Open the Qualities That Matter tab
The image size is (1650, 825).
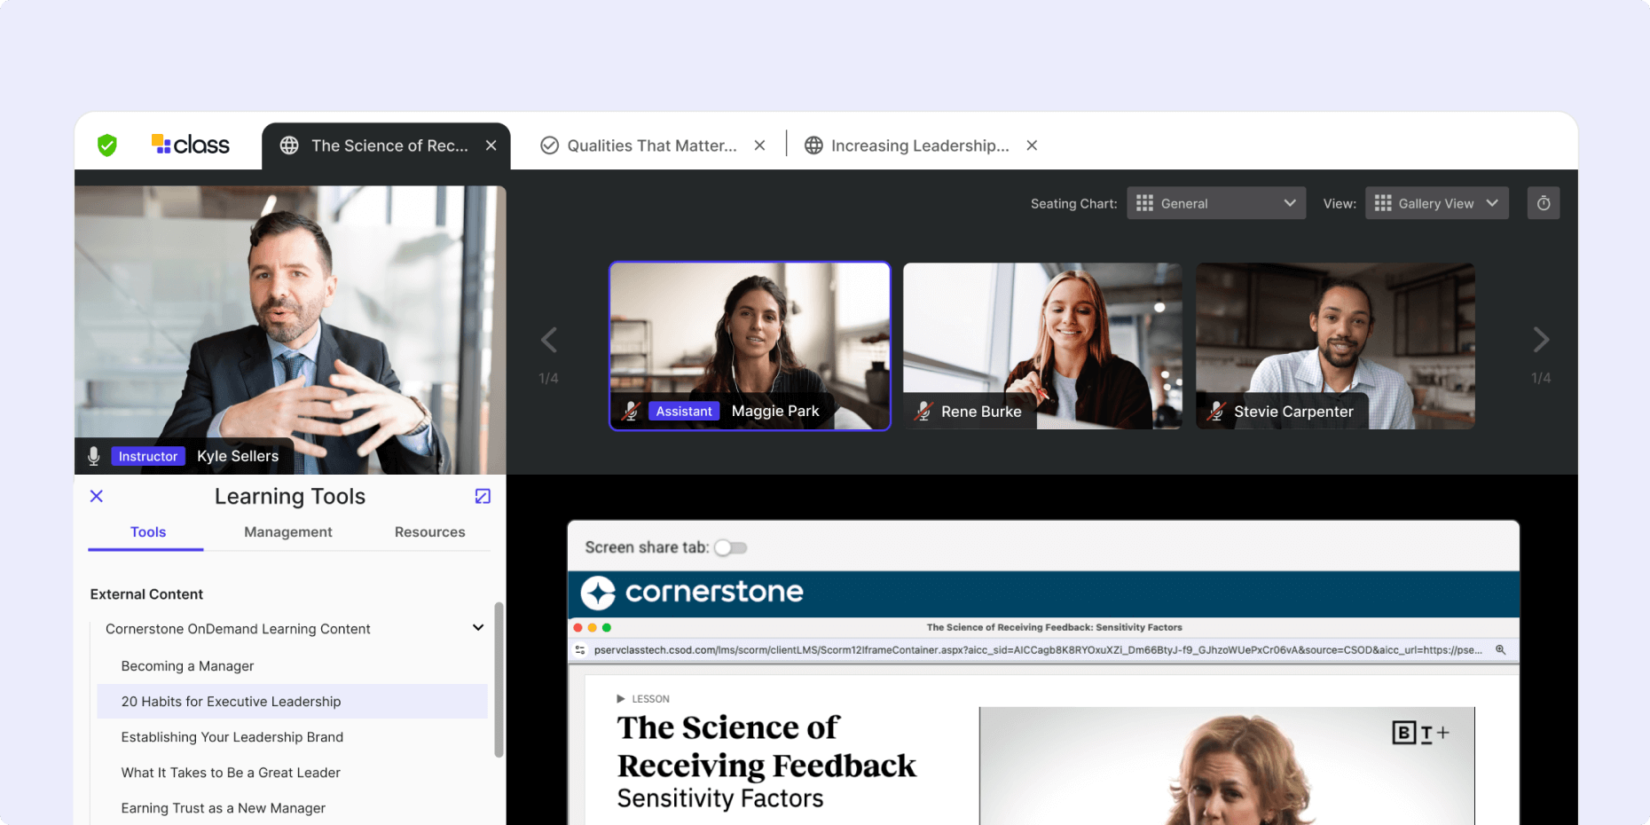point(652,145)
